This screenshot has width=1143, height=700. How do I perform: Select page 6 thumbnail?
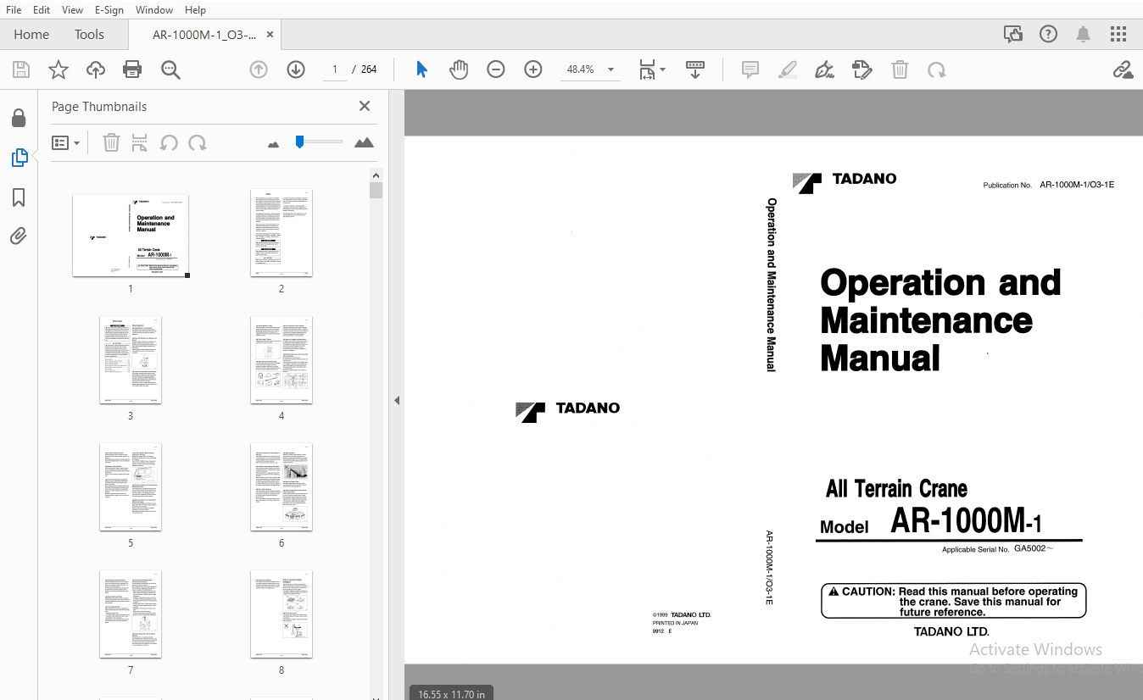tap(282, 487)
